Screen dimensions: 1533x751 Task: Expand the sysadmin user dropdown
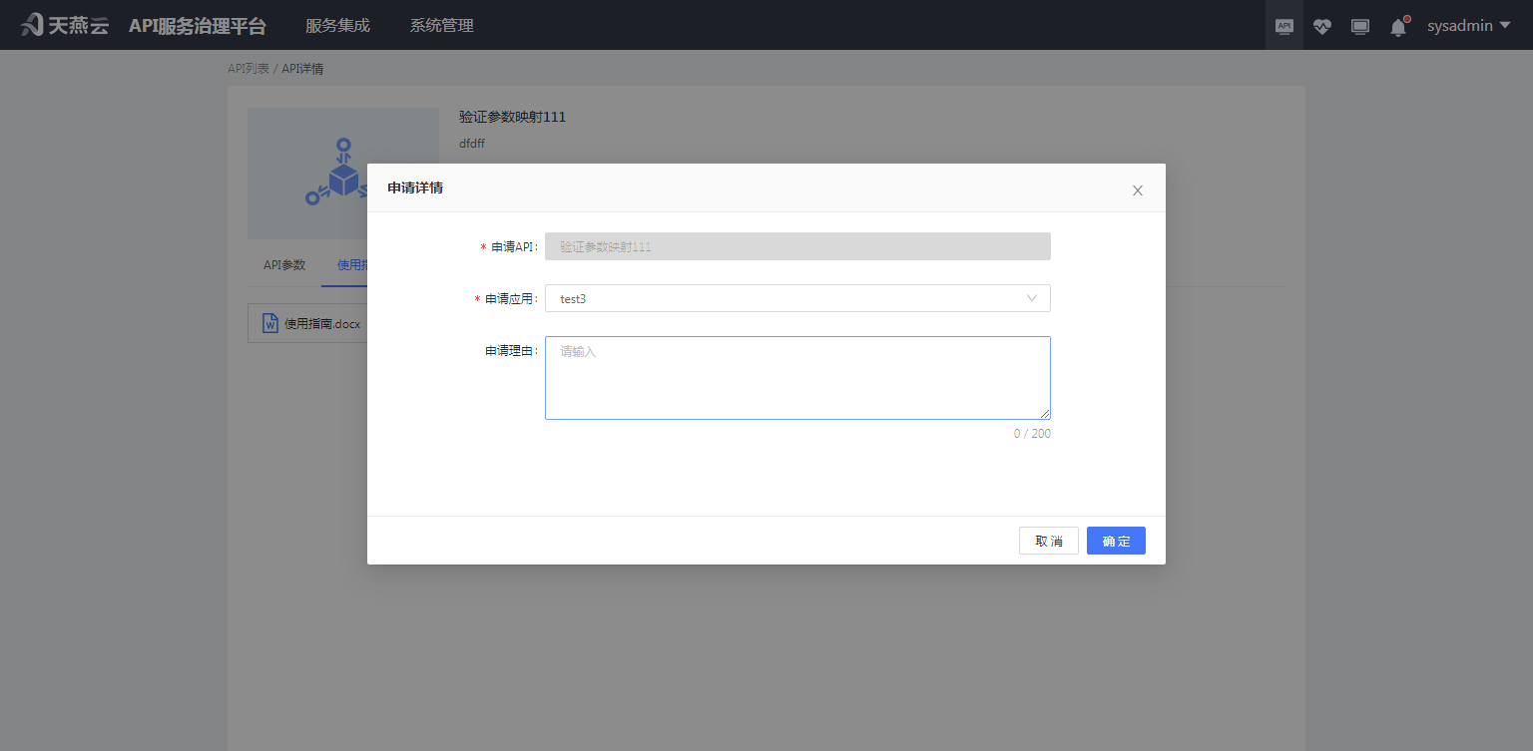tap(1468, 26)
